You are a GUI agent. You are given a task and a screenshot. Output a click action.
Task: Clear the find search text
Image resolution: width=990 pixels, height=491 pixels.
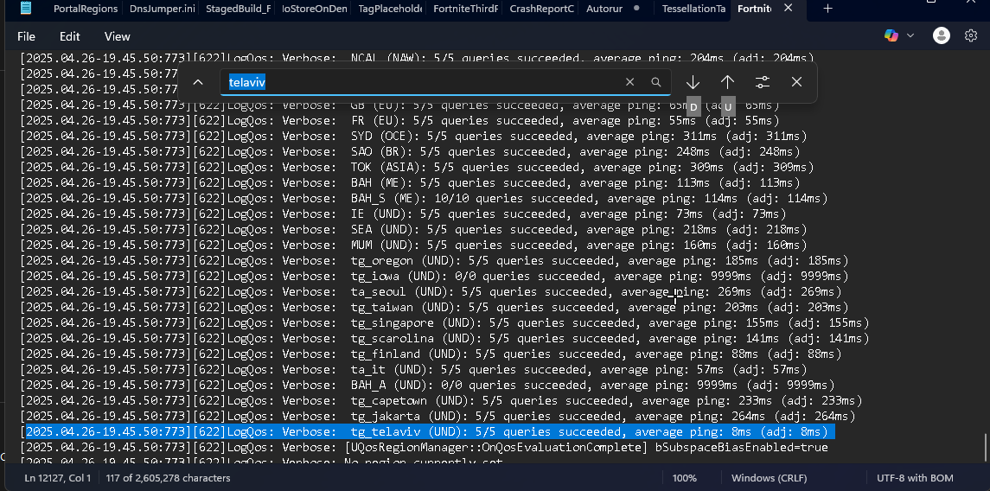point(629,82)
